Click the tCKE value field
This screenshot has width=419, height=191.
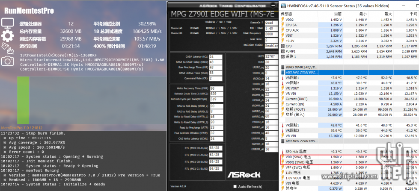click(271, 62)
